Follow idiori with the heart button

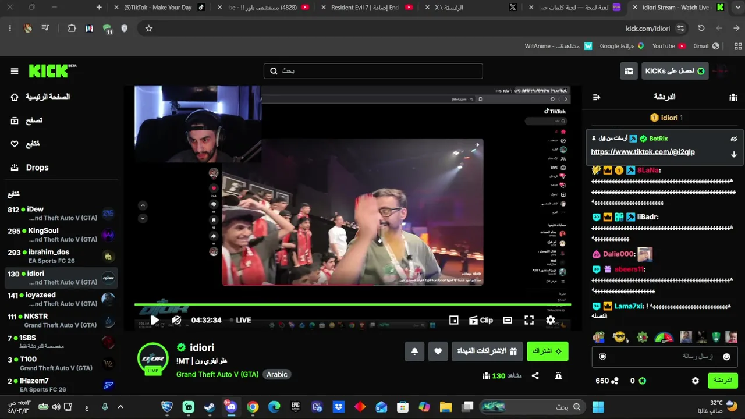click(438, 351)
